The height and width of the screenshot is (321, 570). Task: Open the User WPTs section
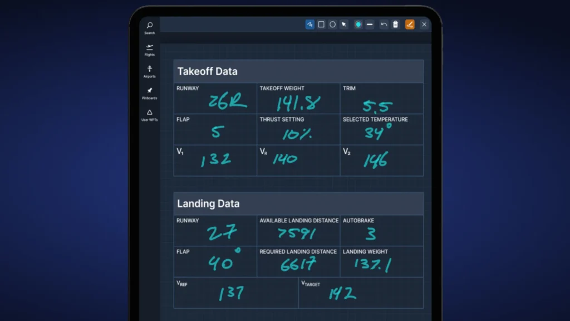[149, 115]
